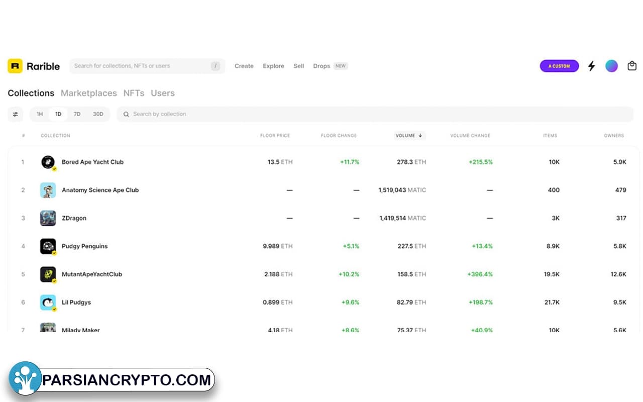This screenshot has width=643, height=402.
Task: Select the 1D time range
Action: click(x=58, y=114)
